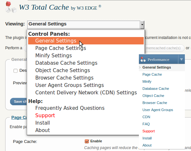Image resolution: width=191 pixels, height=151 pixels.
Task: Select Database Cache Settings option
Action: point(66,63)
